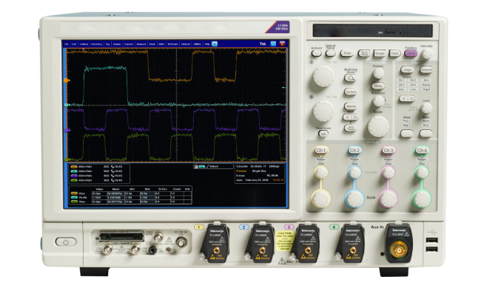Toggle FastAcq with the purple DPX button
The width and height of the screenshot is (487, 288).
[411, 53]
